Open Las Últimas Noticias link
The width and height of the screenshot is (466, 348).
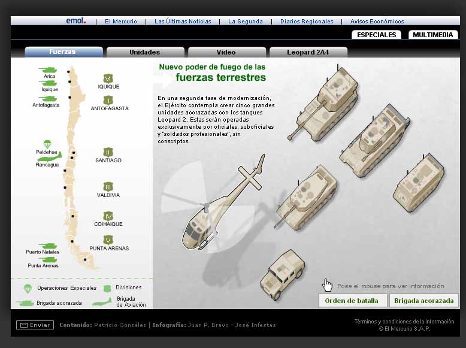[183, 22]
